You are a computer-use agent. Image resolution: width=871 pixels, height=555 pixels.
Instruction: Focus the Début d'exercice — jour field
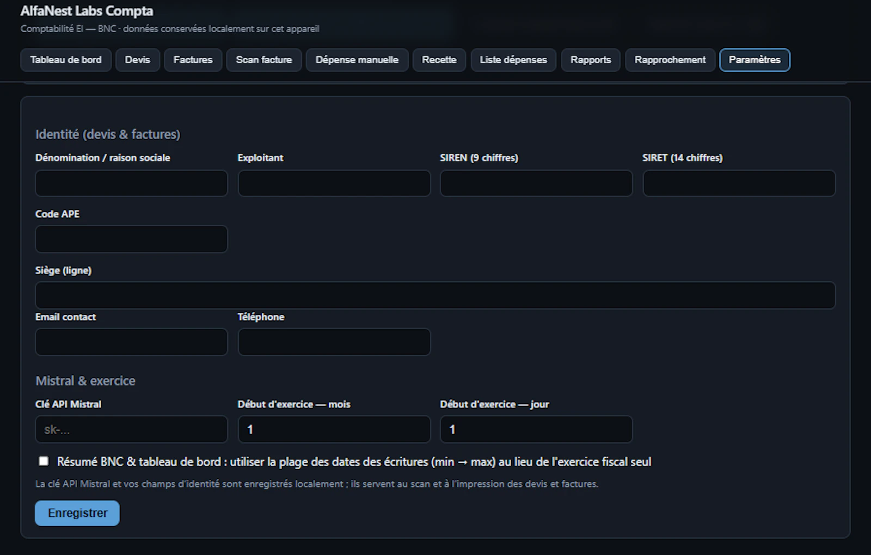[536, 430]
